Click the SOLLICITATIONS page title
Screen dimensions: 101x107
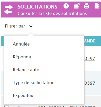click(x=37, y=7)
